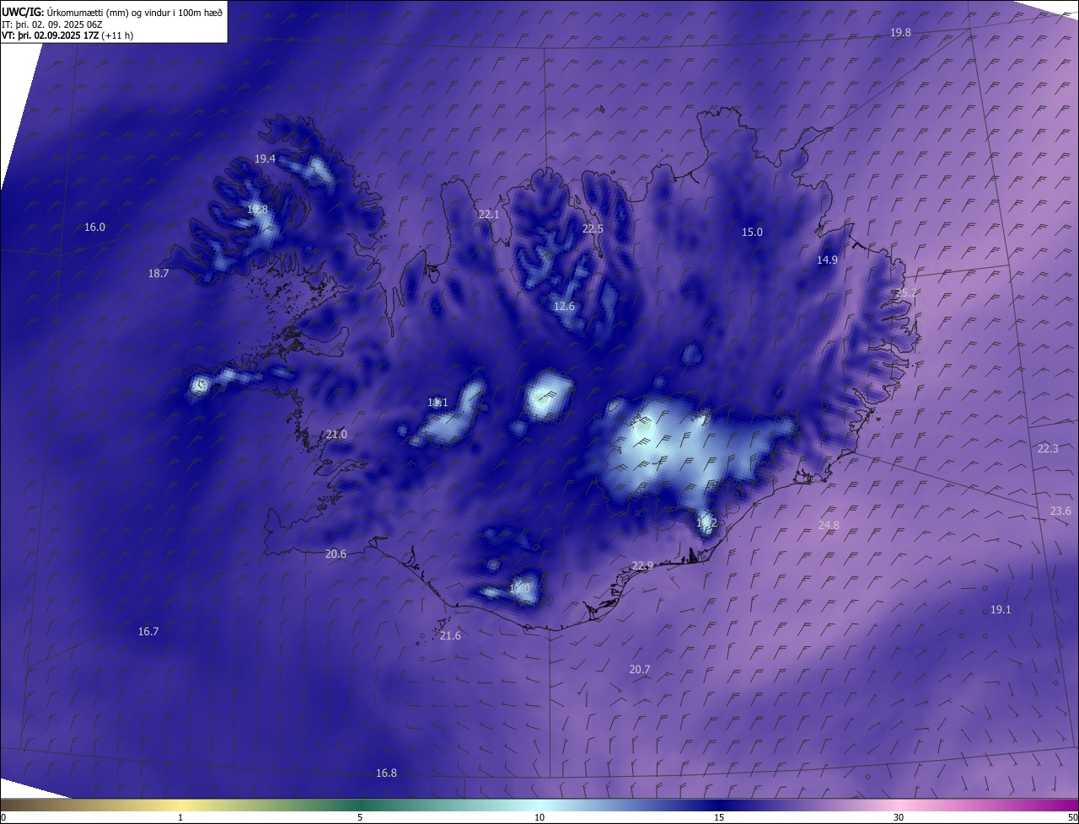Click the 20.7 value label
This screenshot has height=824, width=1079.
click(x=640, y=669)
